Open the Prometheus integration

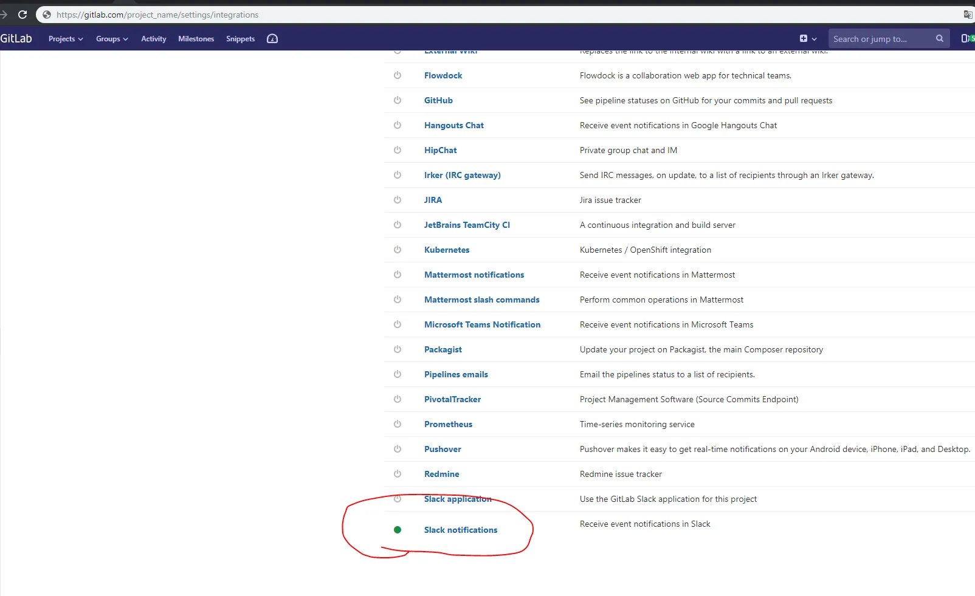click(x=449, y=424)
